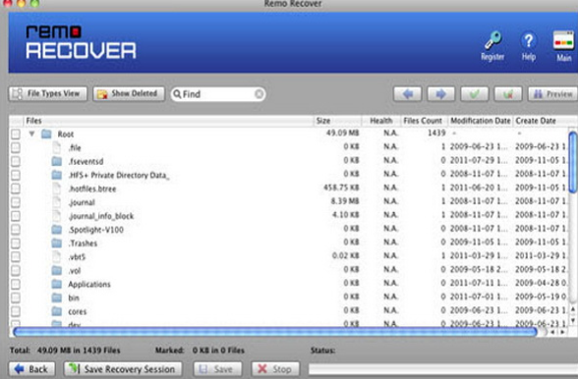Select the .vbt5 file icon
Viewport: 578px width, 379px height.
(x=57, y=256)
